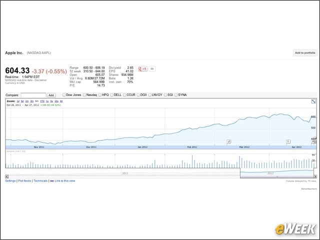Set chart zoom to All

point(61,101)
